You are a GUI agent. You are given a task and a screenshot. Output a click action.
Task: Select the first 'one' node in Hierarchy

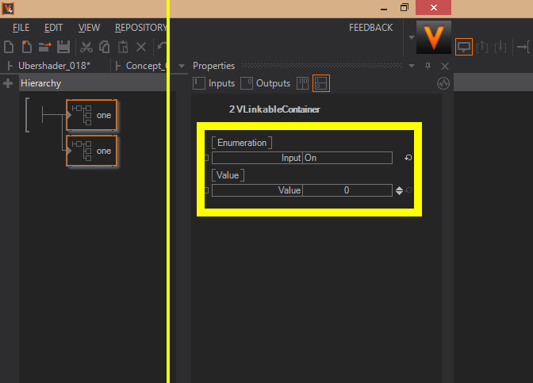[x=92, y=116]
